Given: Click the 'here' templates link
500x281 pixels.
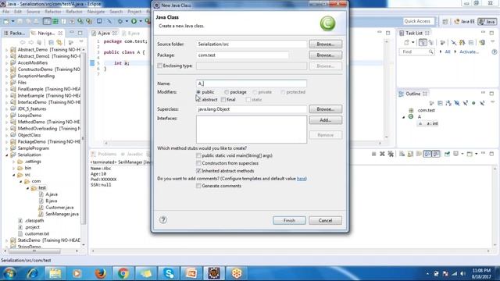Looking at the screenshot, I should (x=301, y=179).
